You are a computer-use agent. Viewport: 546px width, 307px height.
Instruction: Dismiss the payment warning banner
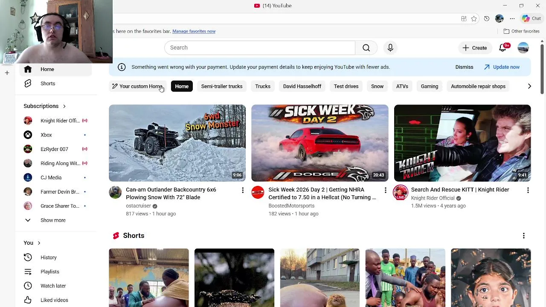tap(464, 67)
